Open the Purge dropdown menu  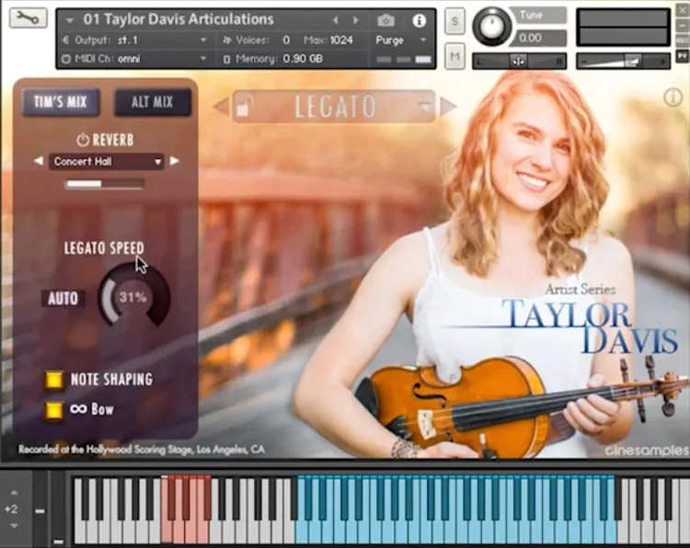[x=402, y=40]
